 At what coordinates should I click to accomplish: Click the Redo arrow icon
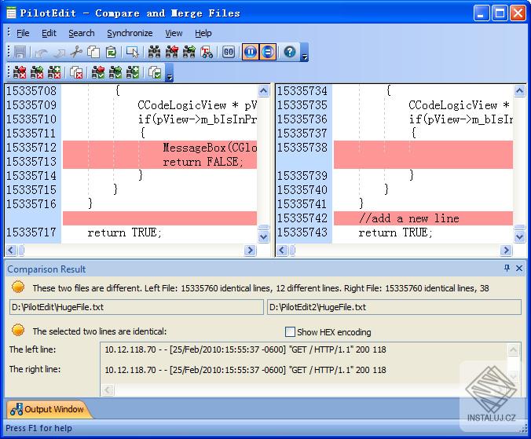[x=59, y=53]
